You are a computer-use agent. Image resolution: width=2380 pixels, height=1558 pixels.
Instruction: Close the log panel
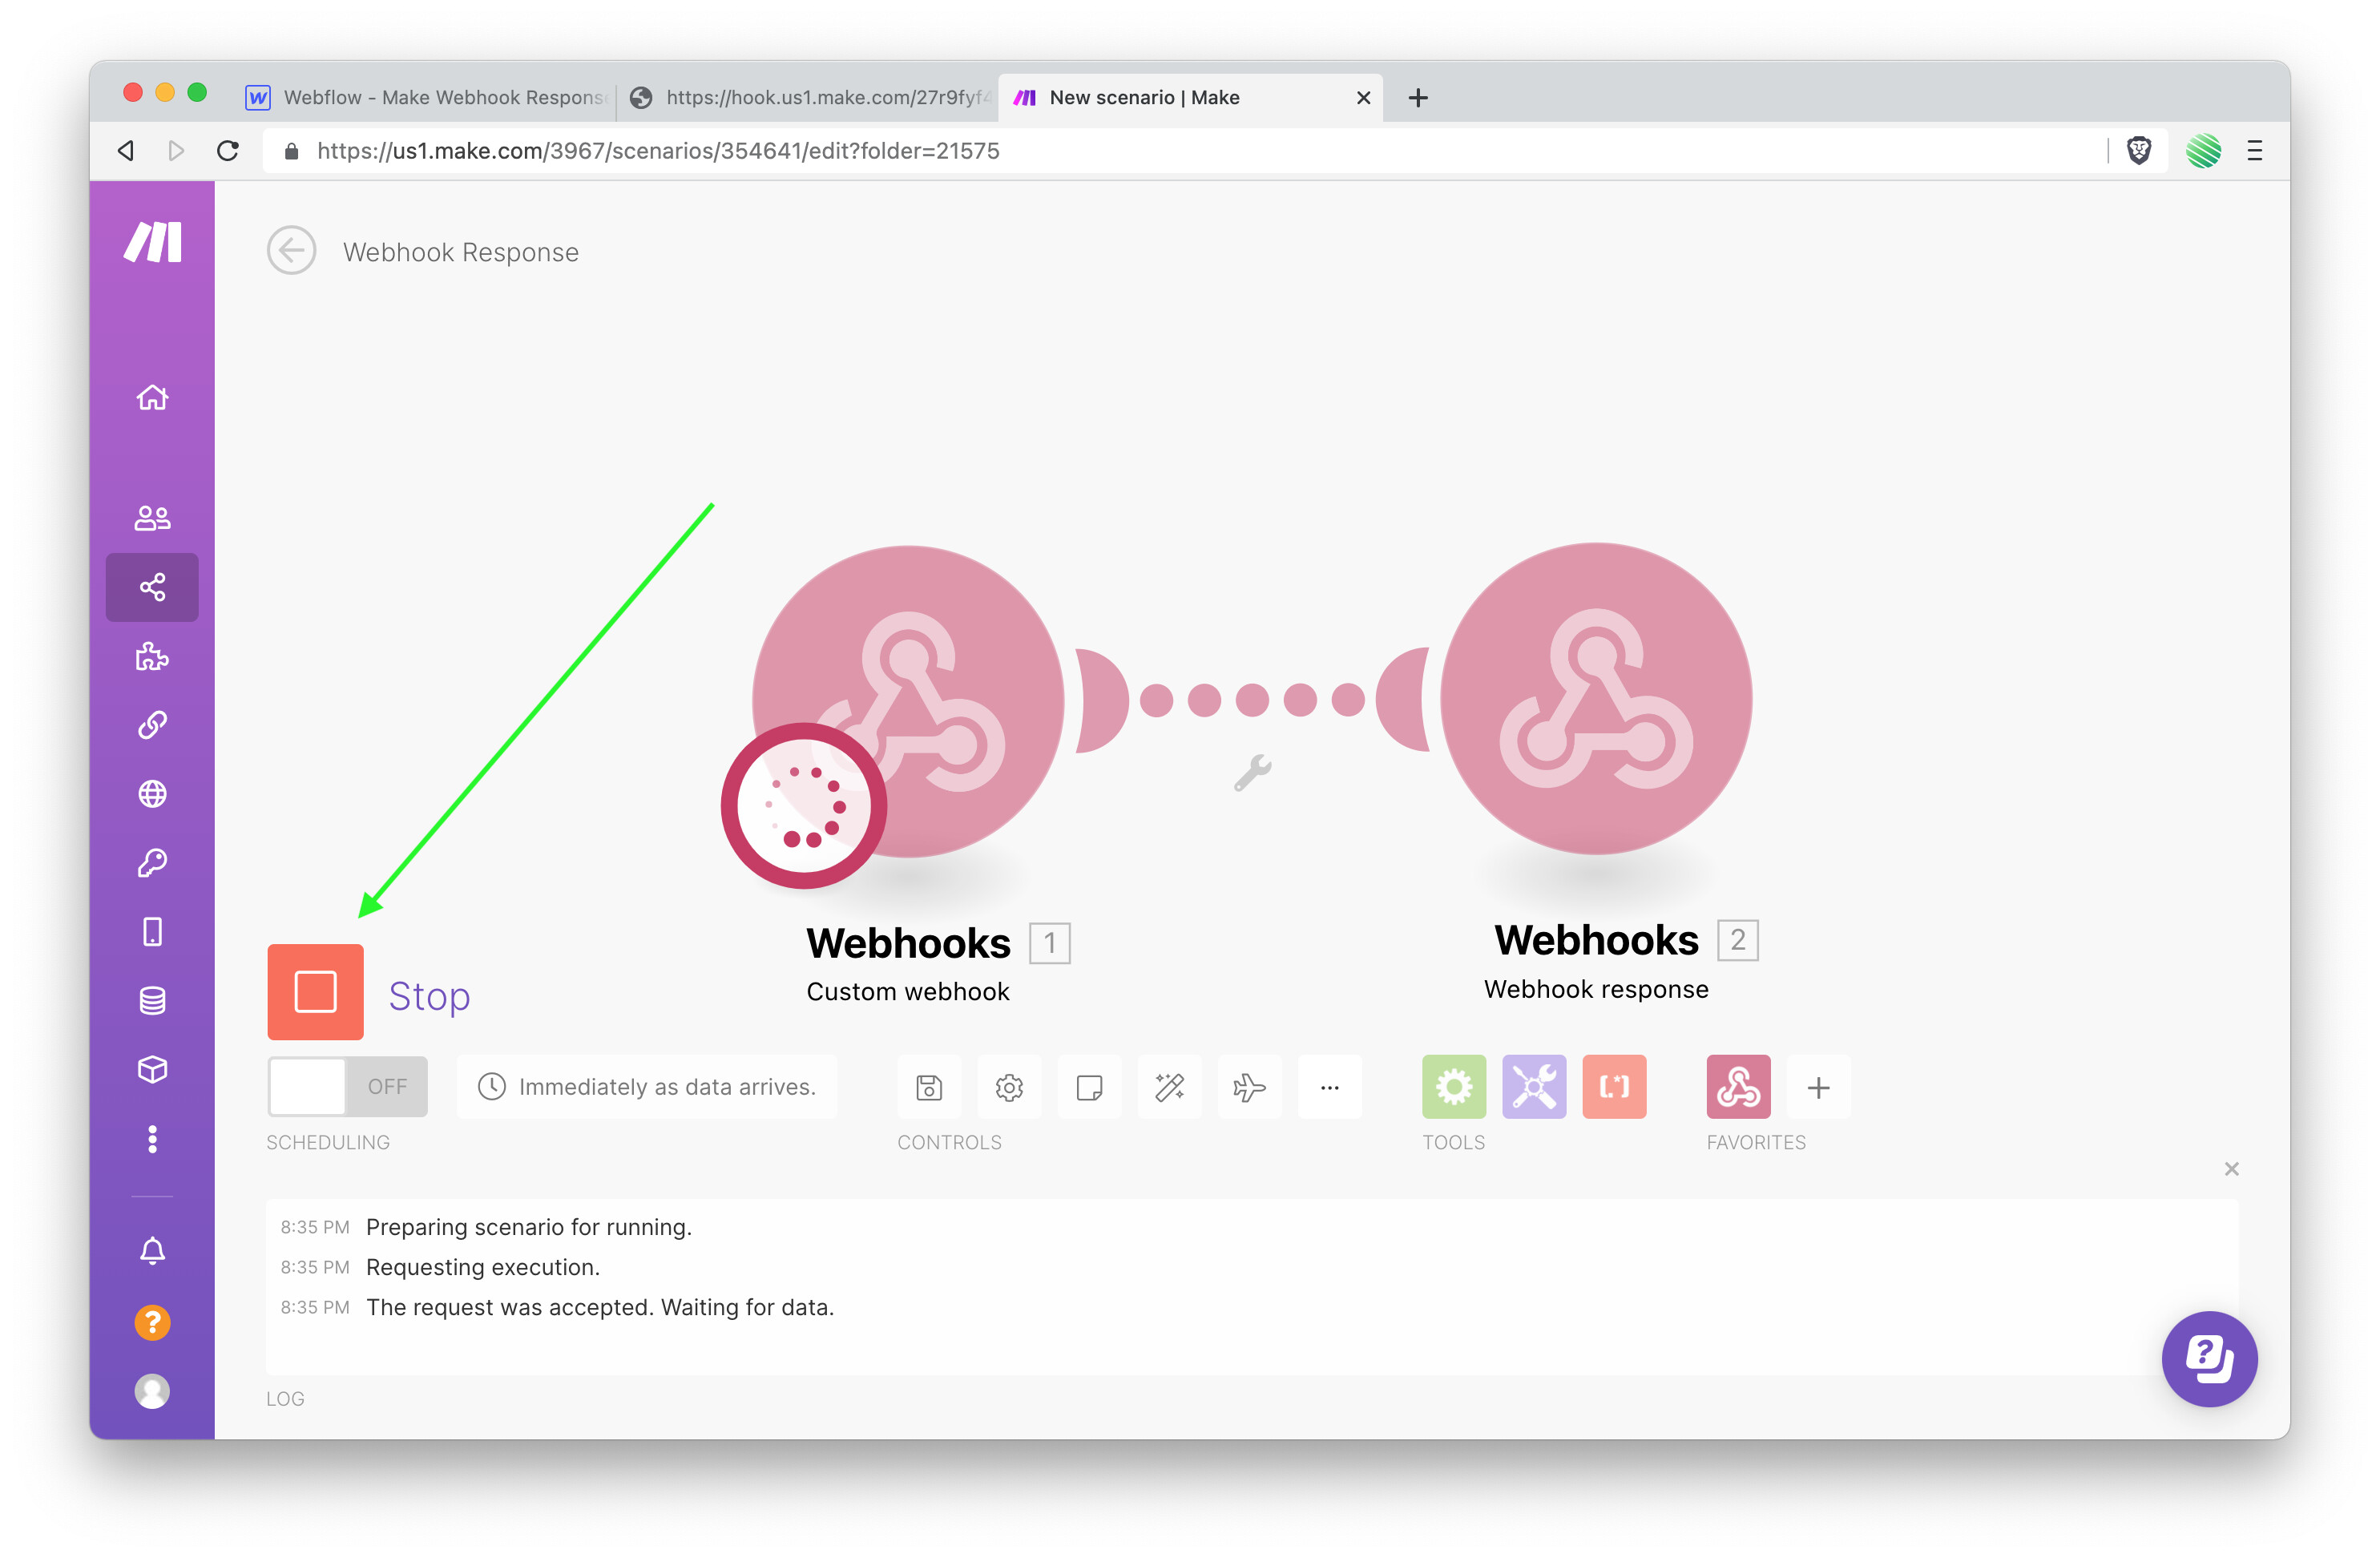pyautogui.click(x=2231, y=1169)
